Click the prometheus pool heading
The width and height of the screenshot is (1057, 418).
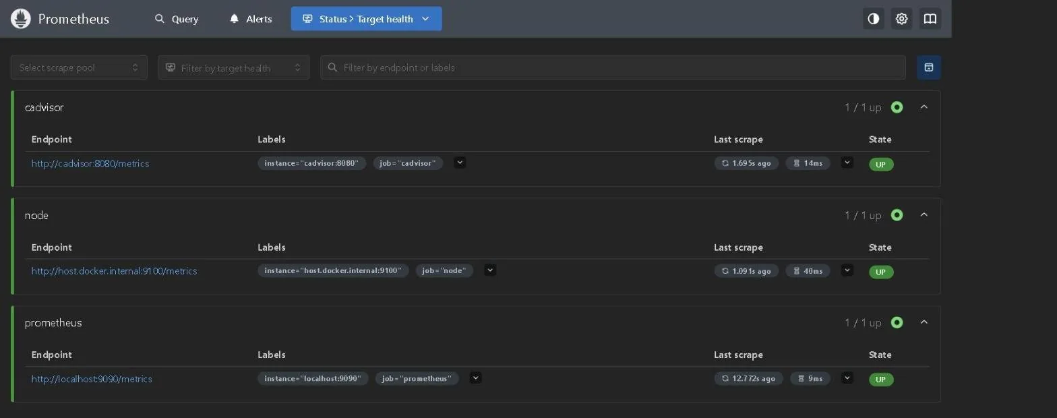tap(53, 323)
